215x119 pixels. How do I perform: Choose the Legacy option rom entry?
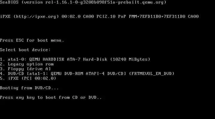coord(27,64)
